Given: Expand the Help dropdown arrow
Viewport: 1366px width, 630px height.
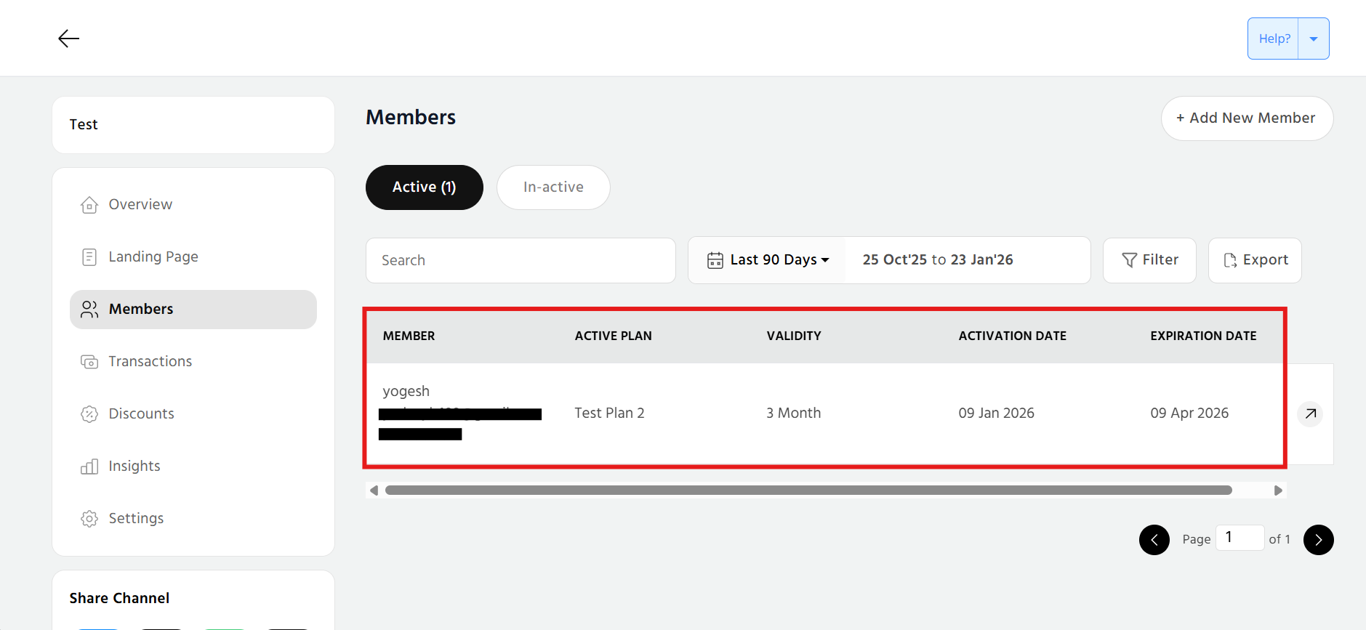Looking at the screenshot, I should pos(1314,39).
